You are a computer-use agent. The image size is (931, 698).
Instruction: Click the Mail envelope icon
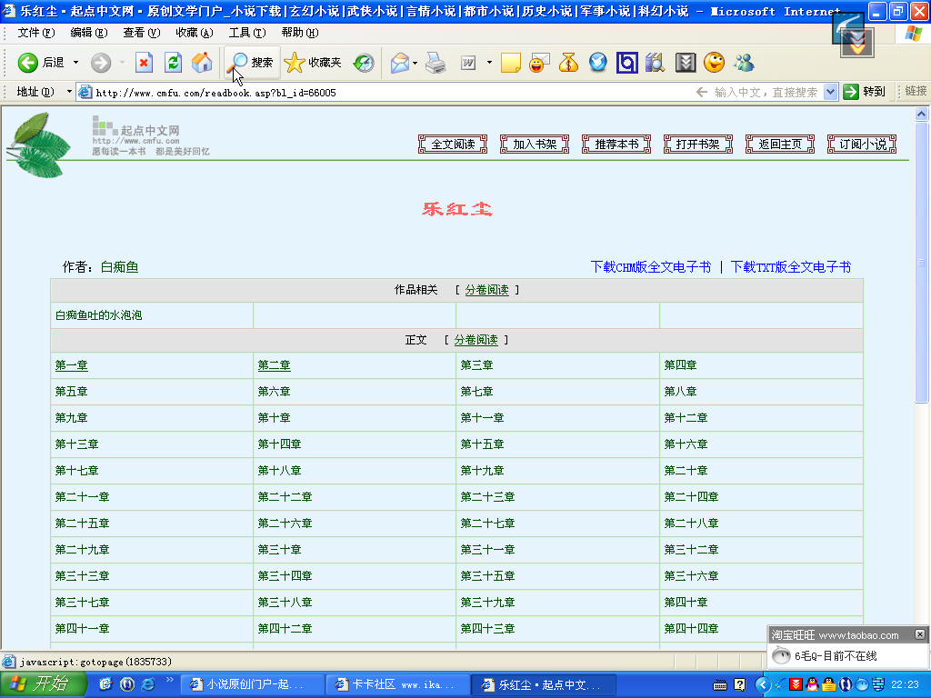399,63
